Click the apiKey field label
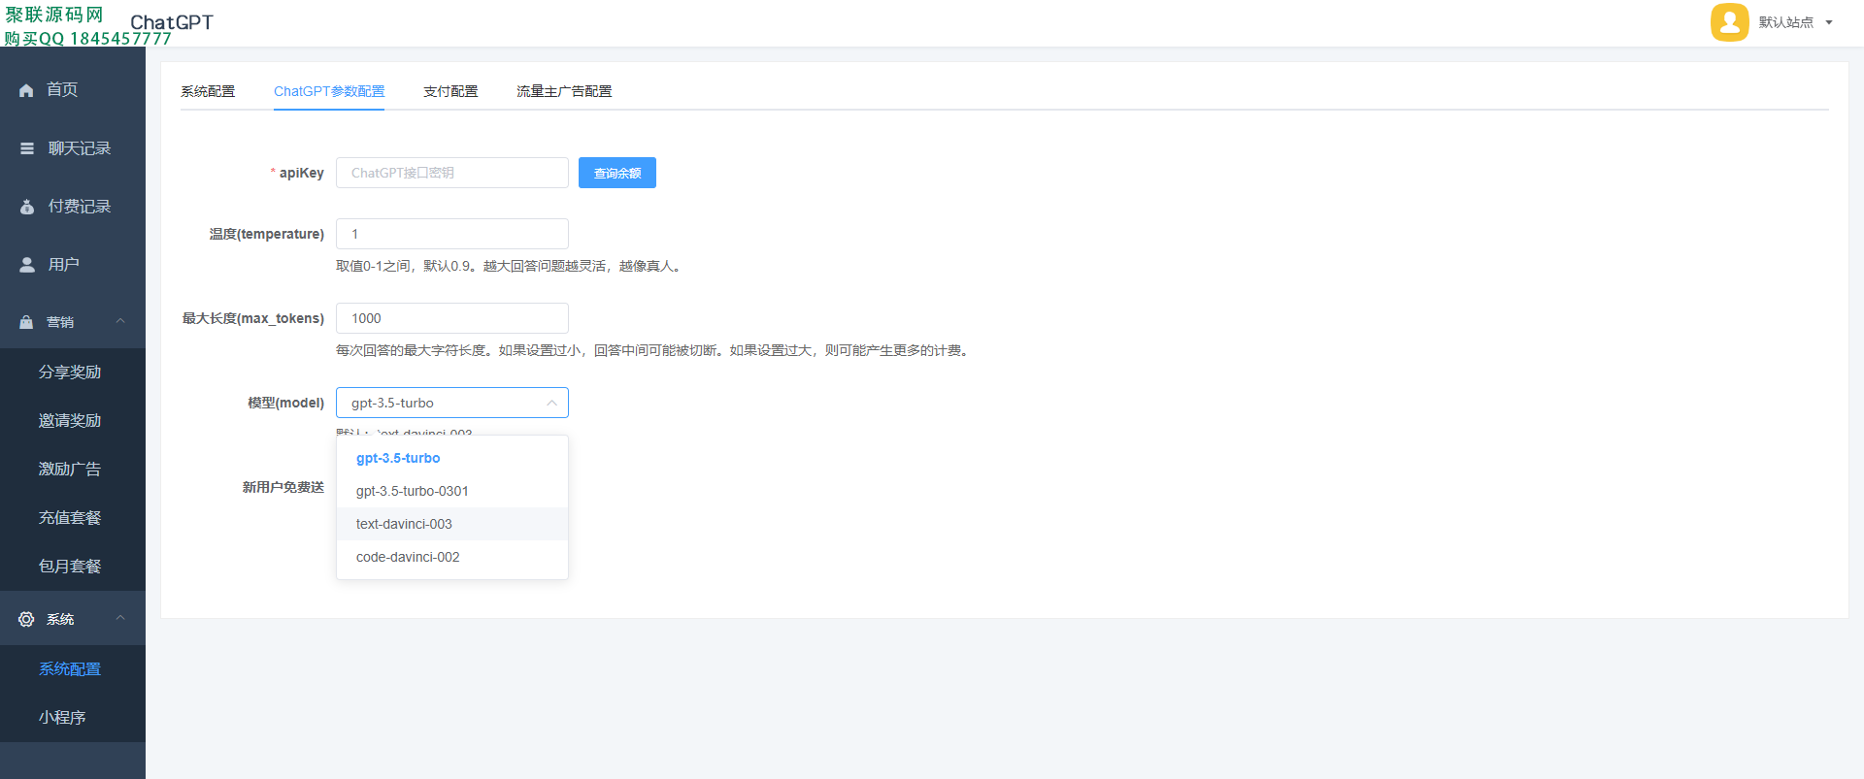This screenshot has width=1864, height=779. [x=301, y=173]
